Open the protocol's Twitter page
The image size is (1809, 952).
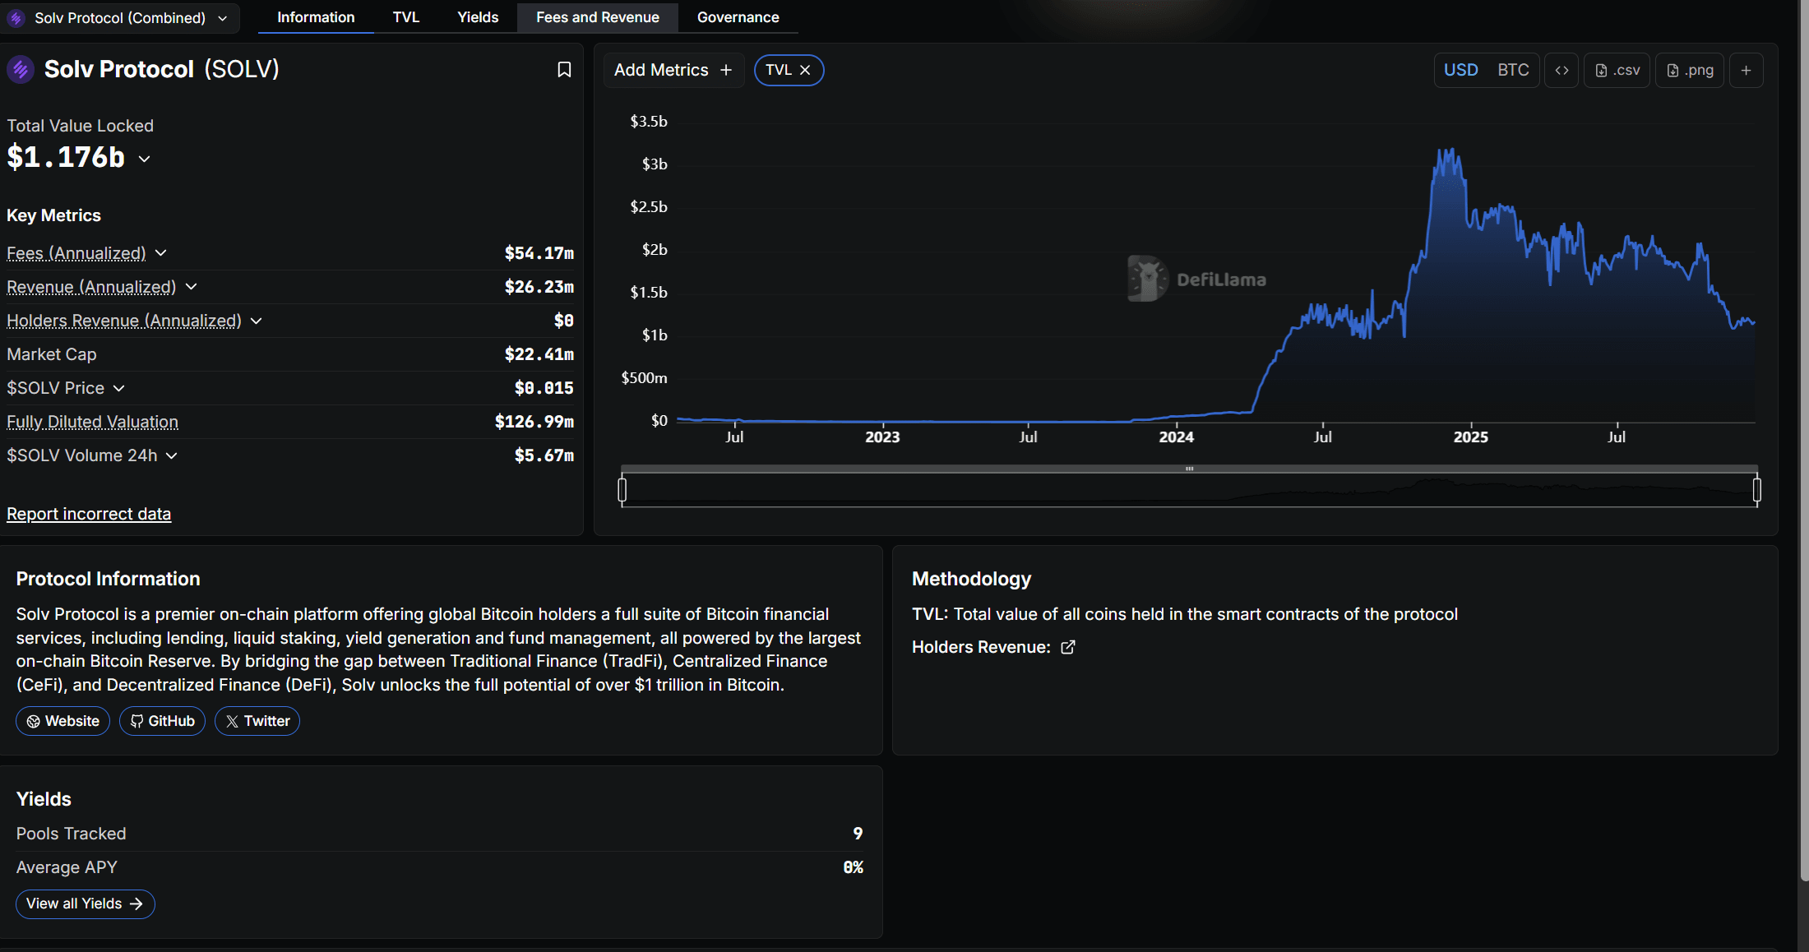coord(257,721)
